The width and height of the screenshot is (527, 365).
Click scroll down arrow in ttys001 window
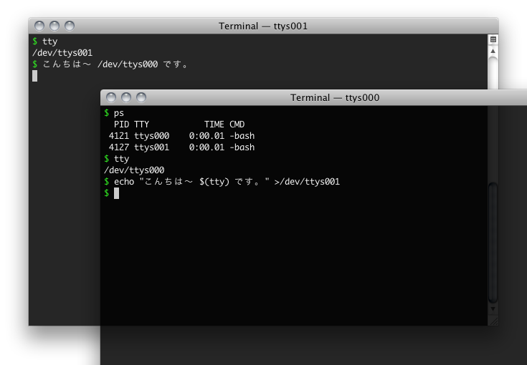493,309
